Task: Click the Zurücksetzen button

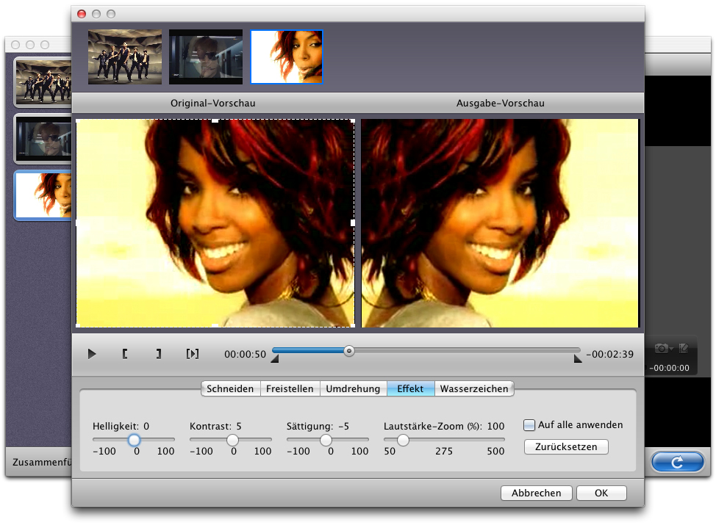Action: (x=566, y=446)
